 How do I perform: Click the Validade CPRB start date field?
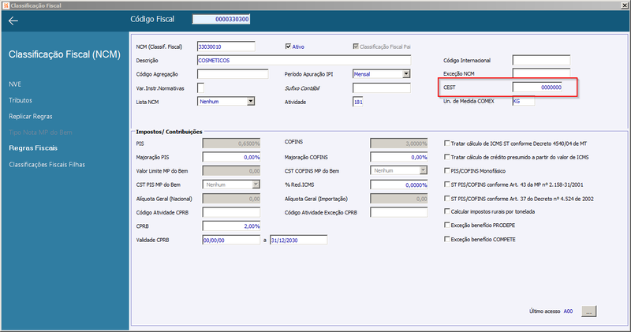pyautogui.click(x=231, y=240)
